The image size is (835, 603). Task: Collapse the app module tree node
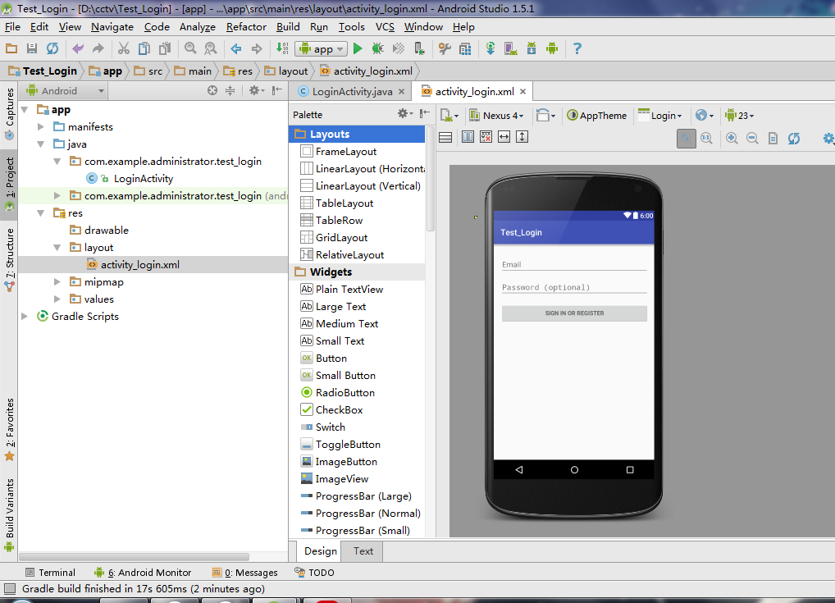point(25,110)
